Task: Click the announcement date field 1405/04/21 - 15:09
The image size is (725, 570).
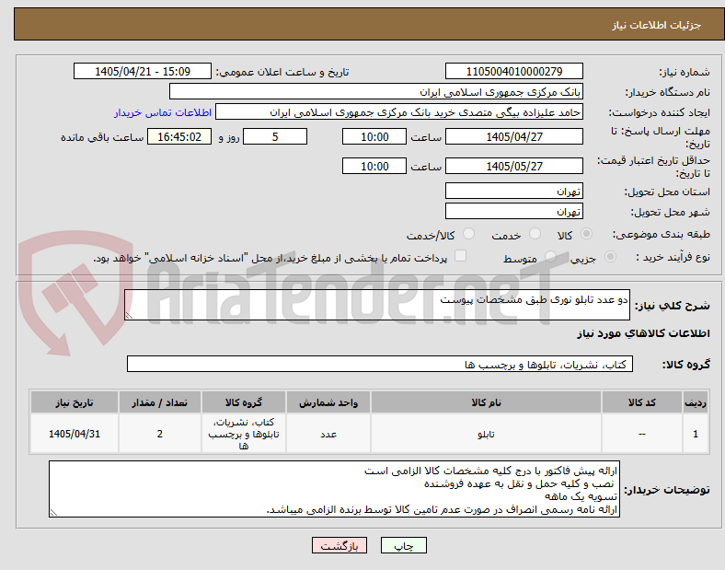Action: (x=143, y=71)
